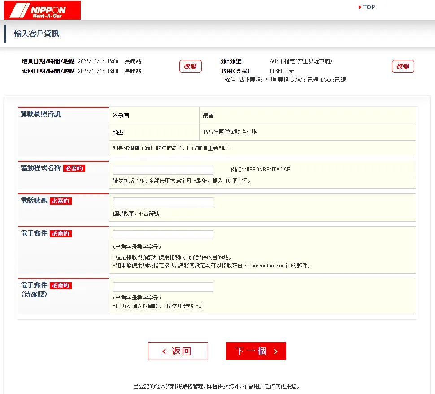435x394 pixels.
Task: Click 改變 button beside vehicle type and fee
Action: [403, 66]
